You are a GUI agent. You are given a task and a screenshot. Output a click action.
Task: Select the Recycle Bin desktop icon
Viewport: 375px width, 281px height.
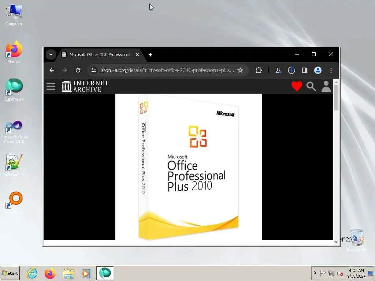(x=357, y=240)
